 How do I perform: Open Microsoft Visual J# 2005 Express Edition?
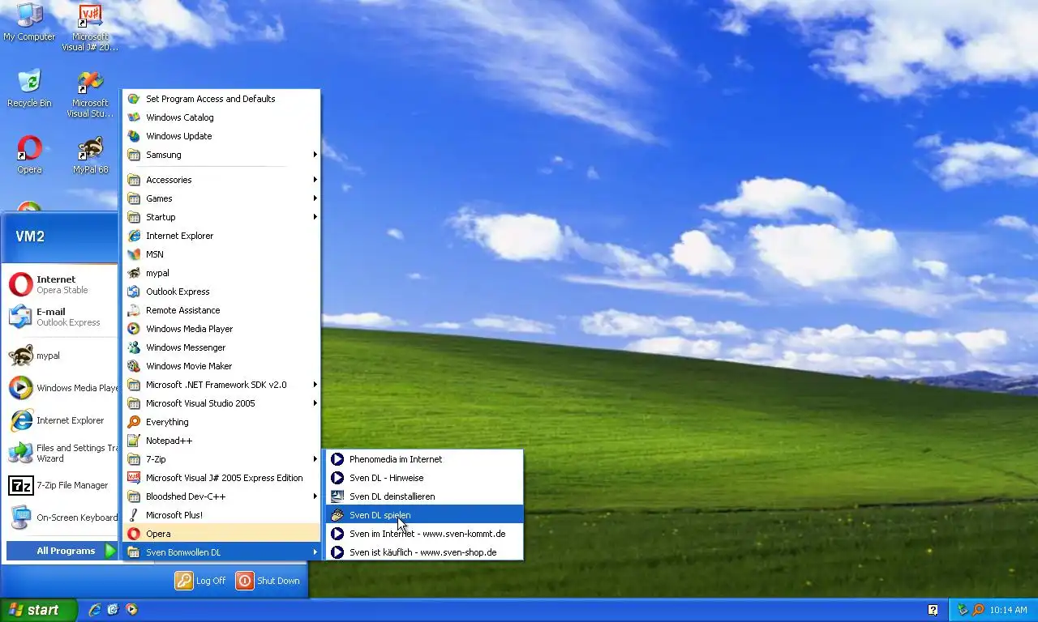tap(221, 478)
